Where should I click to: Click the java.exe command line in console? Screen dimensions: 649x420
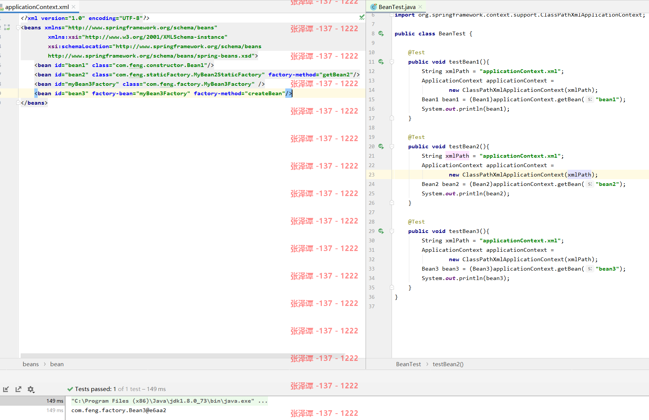(x=170, y=401)
